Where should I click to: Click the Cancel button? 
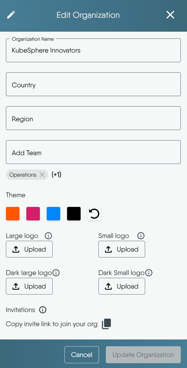pyautogui.click(x=81, y=354)
